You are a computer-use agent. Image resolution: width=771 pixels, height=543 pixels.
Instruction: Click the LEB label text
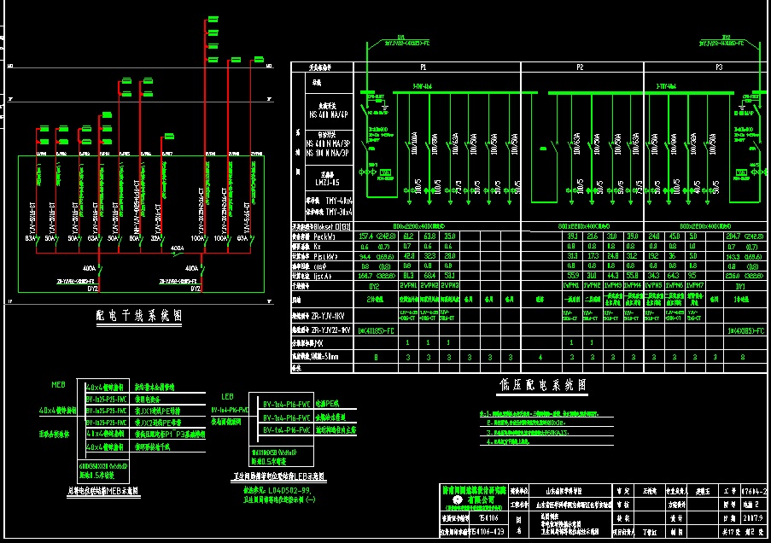pos(227,397)
